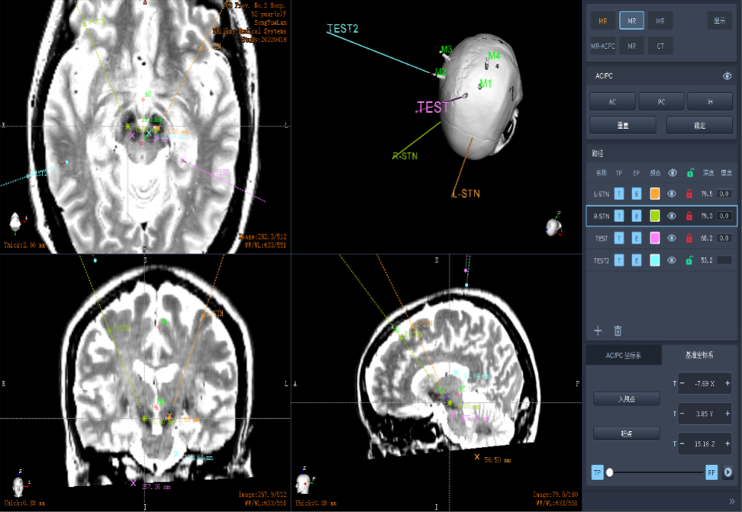
Task: Play the trajectory animation
Action: [727, 472]
